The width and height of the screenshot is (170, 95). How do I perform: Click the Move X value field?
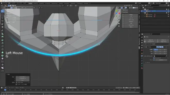click(23, 77)
